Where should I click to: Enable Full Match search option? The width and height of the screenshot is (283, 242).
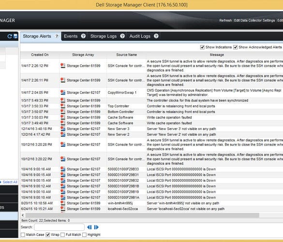click(x=62, y=235)
